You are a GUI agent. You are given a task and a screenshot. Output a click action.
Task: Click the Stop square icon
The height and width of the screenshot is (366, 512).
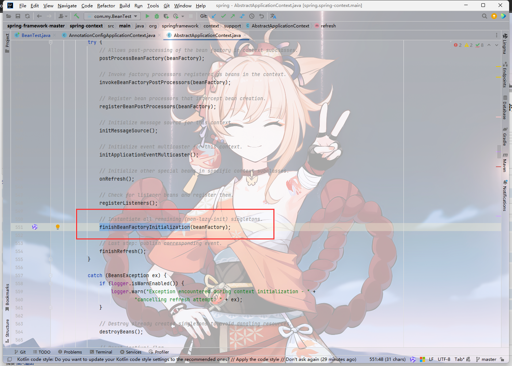tap(191, 16)
